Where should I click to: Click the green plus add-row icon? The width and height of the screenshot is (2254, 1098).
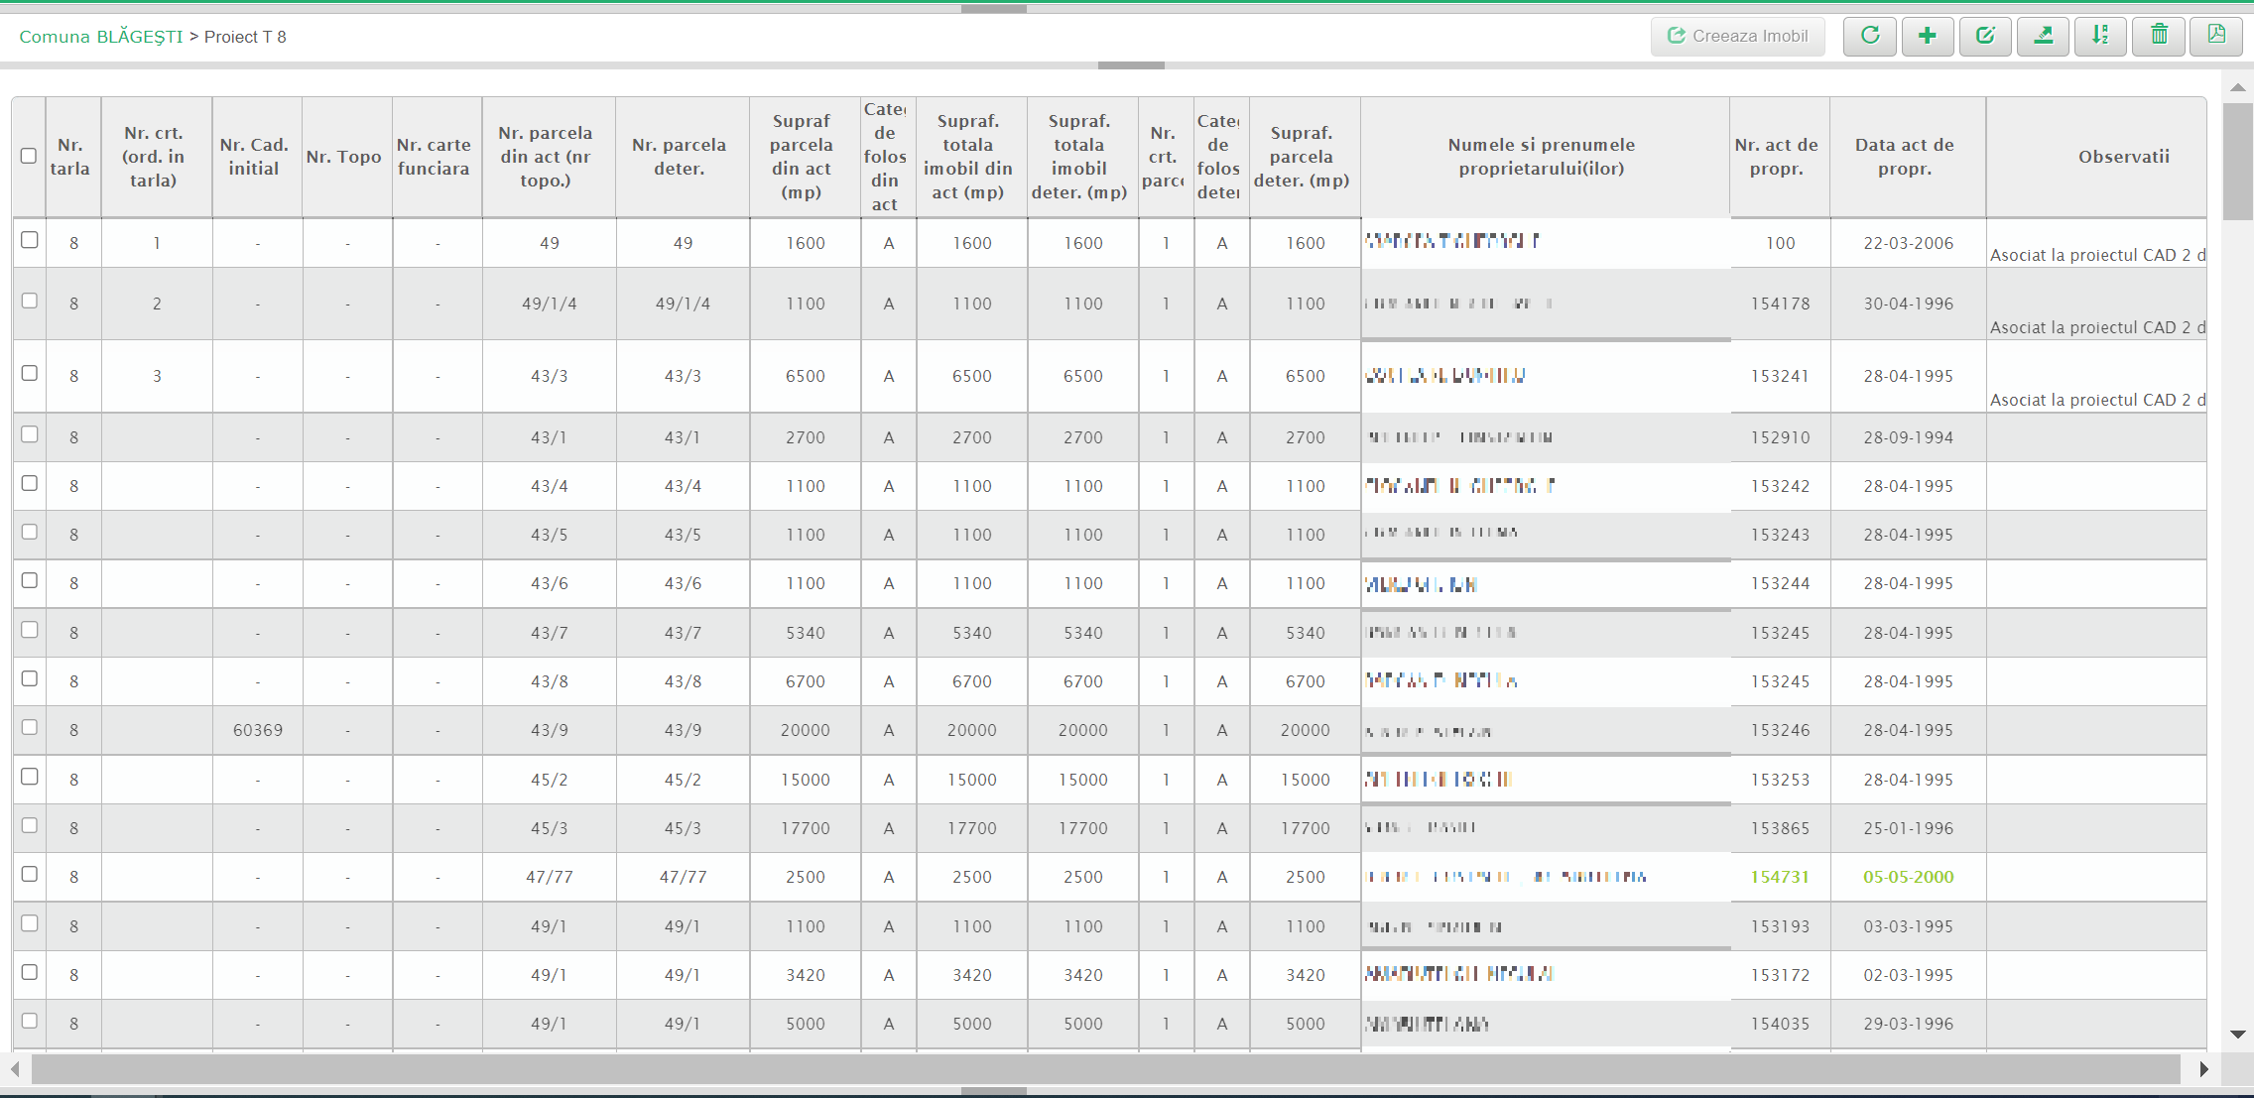pyautogui.click(x=1927, y=37)
